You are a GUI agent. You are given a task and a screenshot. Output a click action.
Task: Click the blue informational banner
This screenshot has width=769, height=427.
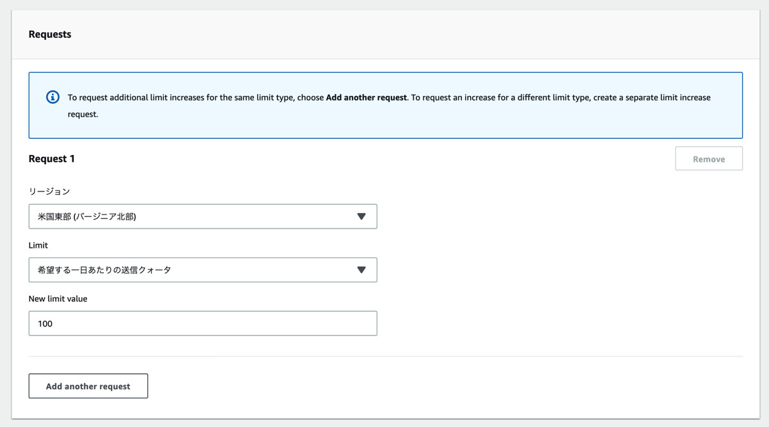coord(384,105)
